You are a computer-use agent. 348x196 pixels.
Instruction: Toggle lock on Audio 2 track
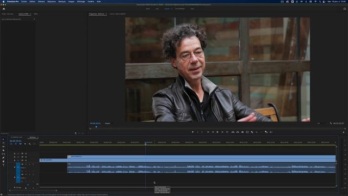pyautogui.click(x=15, y=177)
